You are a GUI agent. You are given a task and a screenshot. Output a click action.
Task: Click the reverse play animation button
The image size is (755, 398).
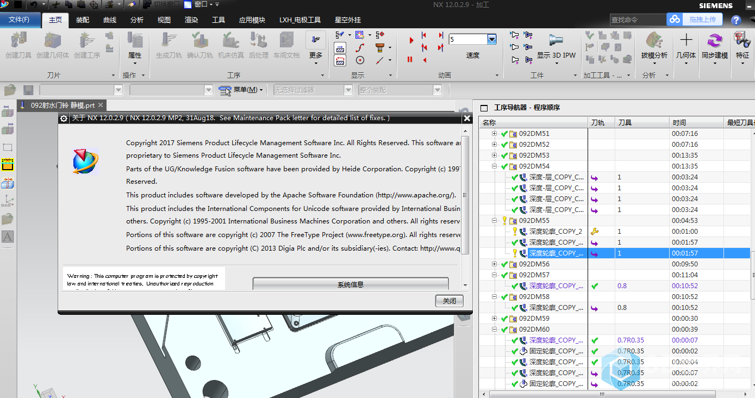425,60
